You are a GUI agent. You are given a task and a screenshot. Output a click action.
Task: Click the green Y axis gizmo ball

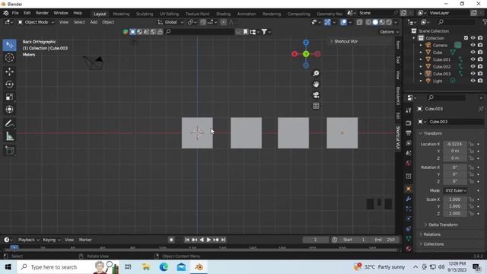[x=306, y=54]
